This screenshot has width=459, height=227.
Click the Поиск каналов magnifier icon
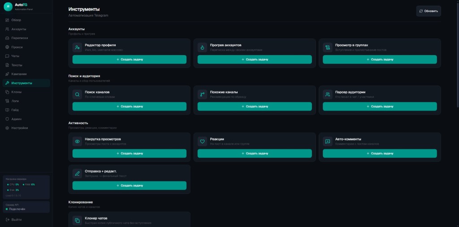click(x=77, y=94)
